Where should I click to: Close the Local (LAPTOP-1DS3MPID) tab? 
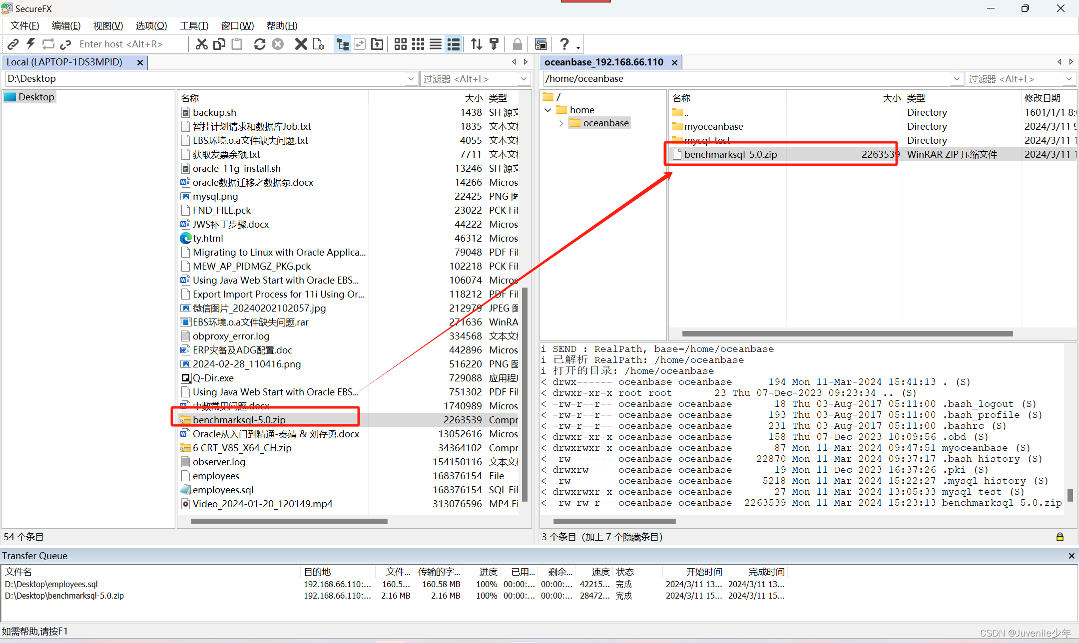(x=140, y=63)
